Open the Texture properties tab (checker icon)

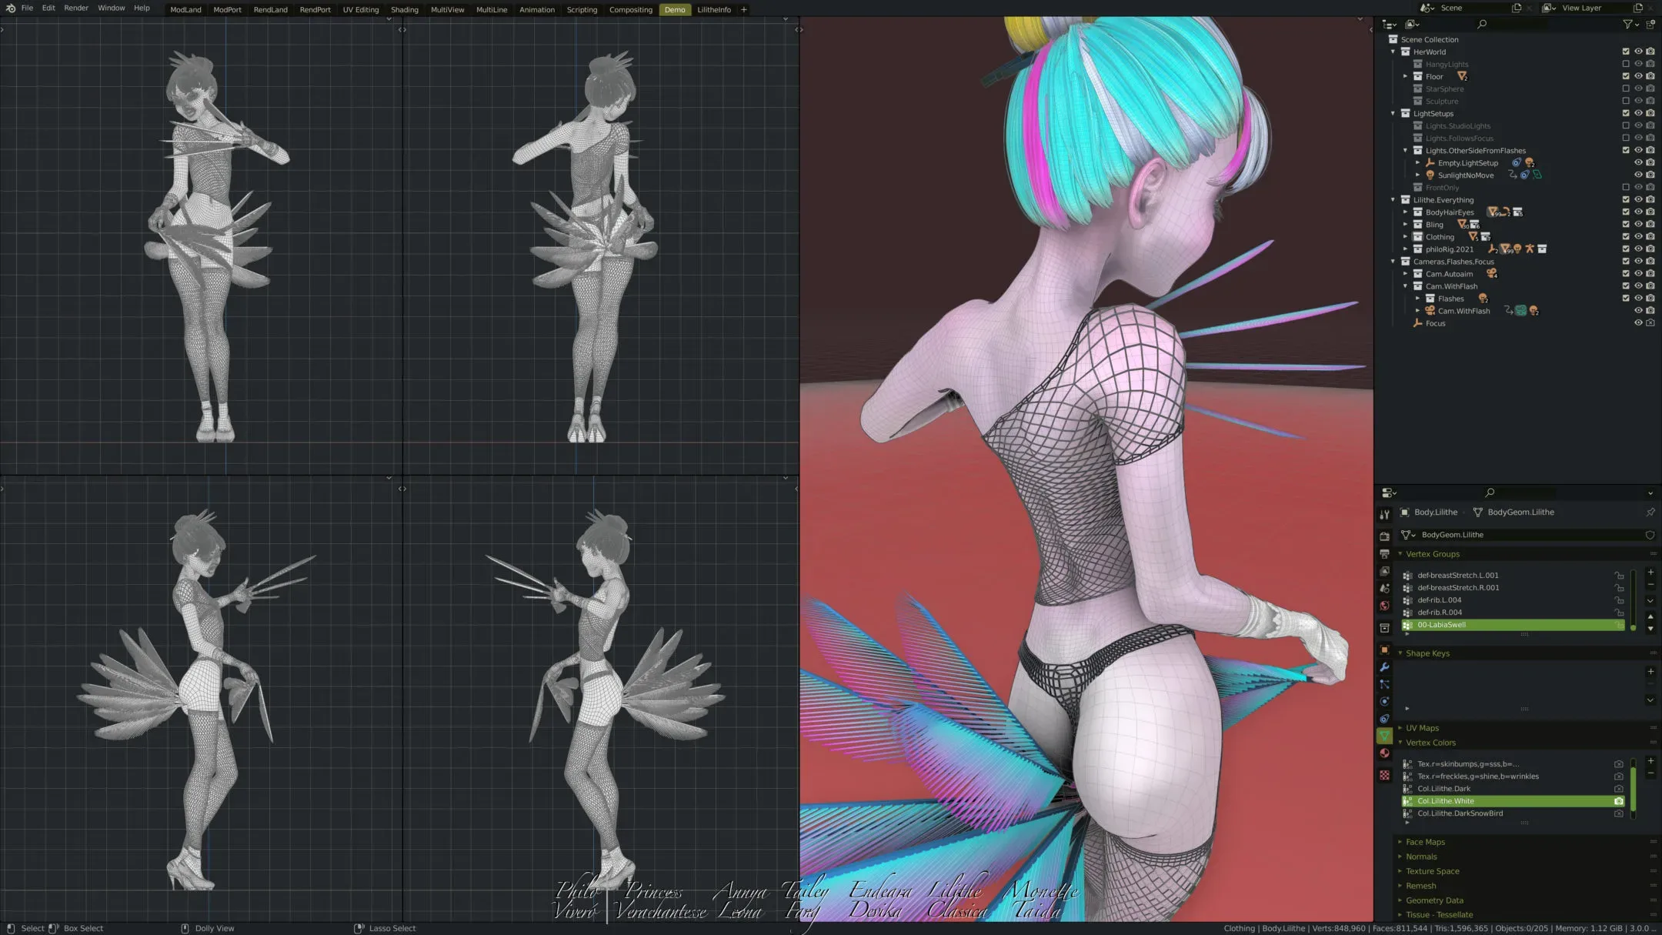click(x=1385, y=775)
